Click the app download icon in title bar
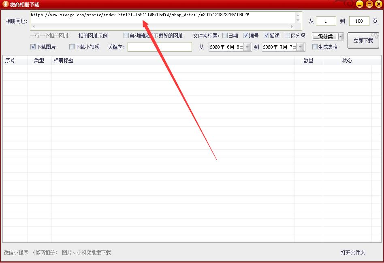Viewport: 384px width, 263px height. pos(5,4)
